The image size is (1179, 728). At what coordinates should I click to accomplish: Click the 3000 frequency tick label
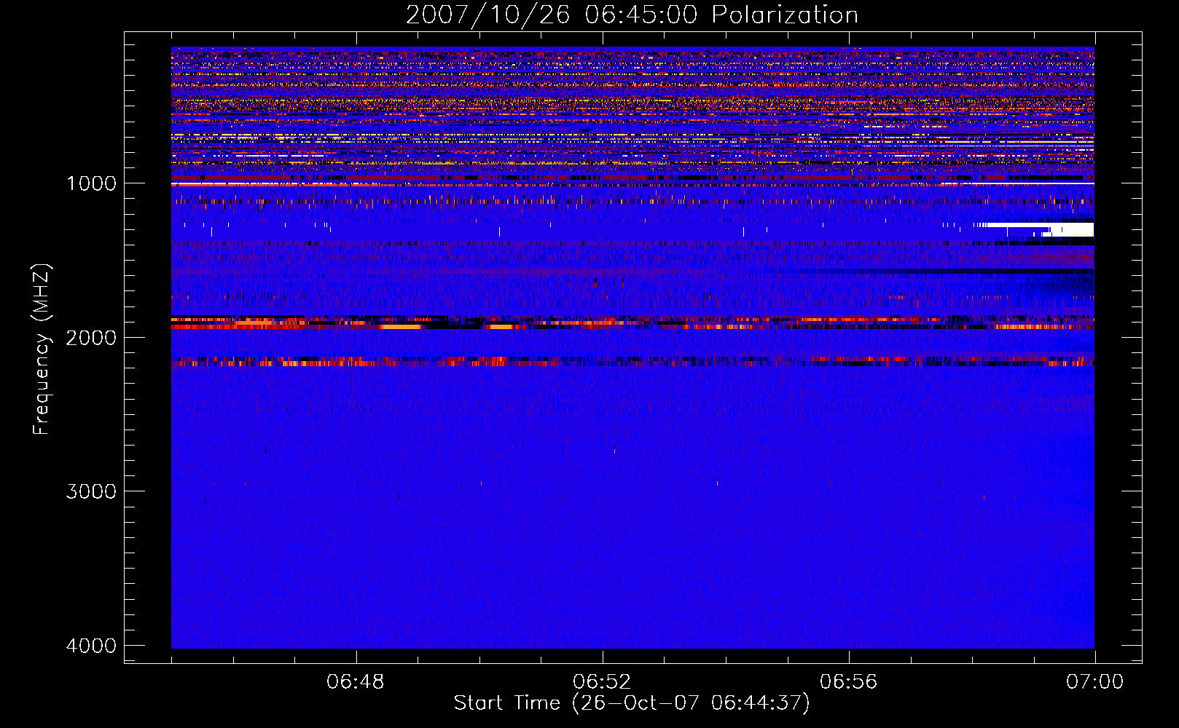(x=92, y=491)
